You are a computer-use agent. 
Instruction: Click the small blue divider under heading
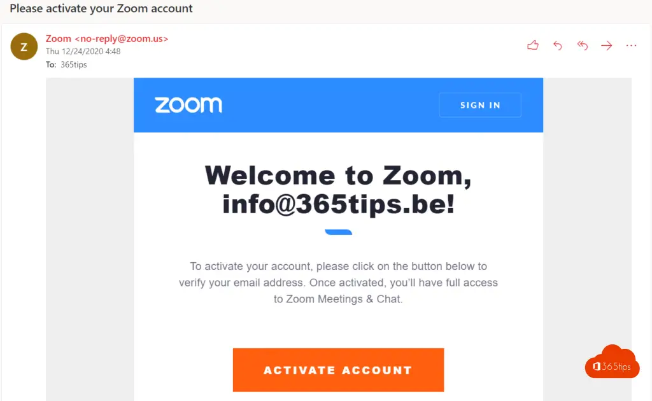click(338, 232)
